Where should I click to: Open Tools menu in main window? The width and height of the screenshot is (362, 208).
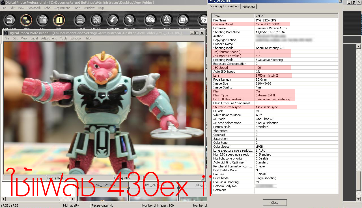77,8
